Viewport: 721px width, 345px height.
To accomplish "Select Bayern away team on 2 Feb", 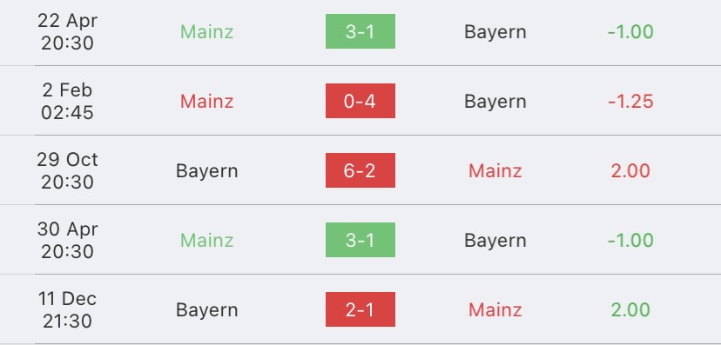I will 495,102.
